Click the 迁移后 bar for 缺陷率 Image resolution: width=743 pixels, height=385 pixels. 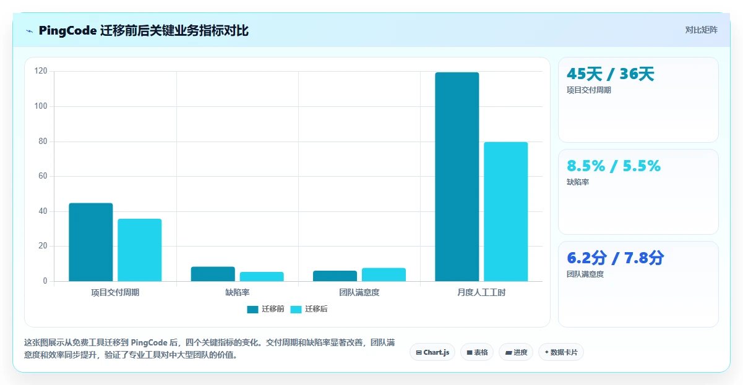(x=262, y=277)
